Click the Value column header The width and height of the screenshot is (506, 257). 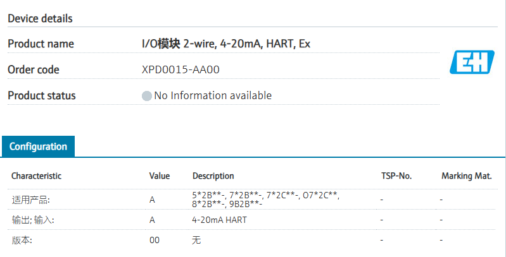[x=160, y=176]
